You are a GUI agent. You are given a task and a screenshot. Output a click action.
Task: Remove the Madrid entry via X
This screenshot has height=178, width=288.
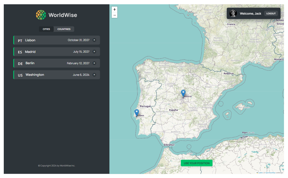[94, 52]
